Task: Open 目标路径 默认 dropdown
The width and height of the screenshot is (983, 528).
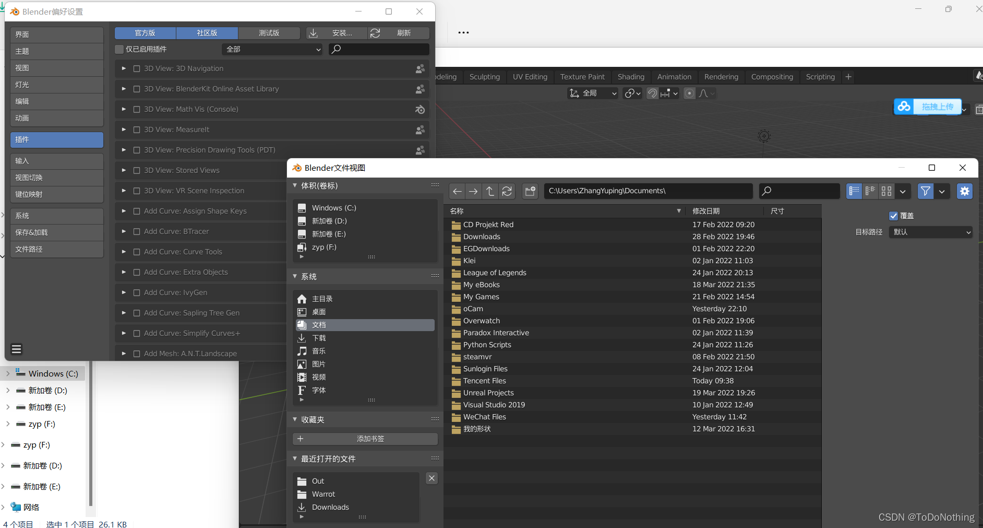Action: (x=931, y=232)
